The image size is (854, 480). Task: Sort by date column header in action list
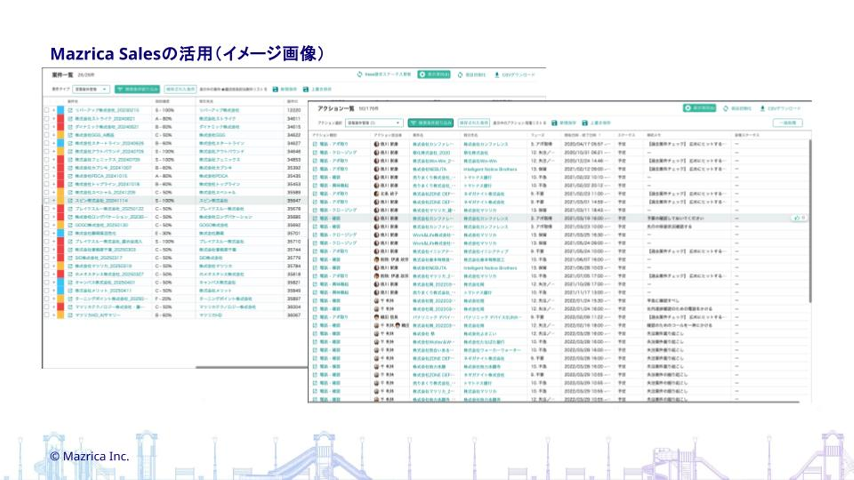coord(584,135)
